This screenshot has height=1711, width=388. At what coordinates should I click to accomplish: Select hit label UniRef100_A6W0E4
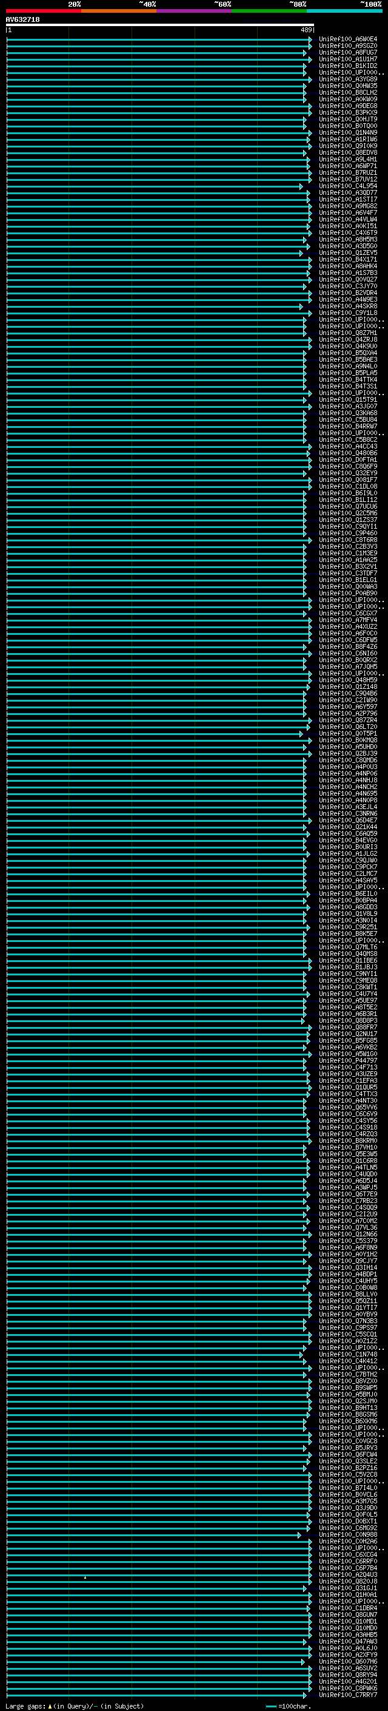tap(348, 39)
